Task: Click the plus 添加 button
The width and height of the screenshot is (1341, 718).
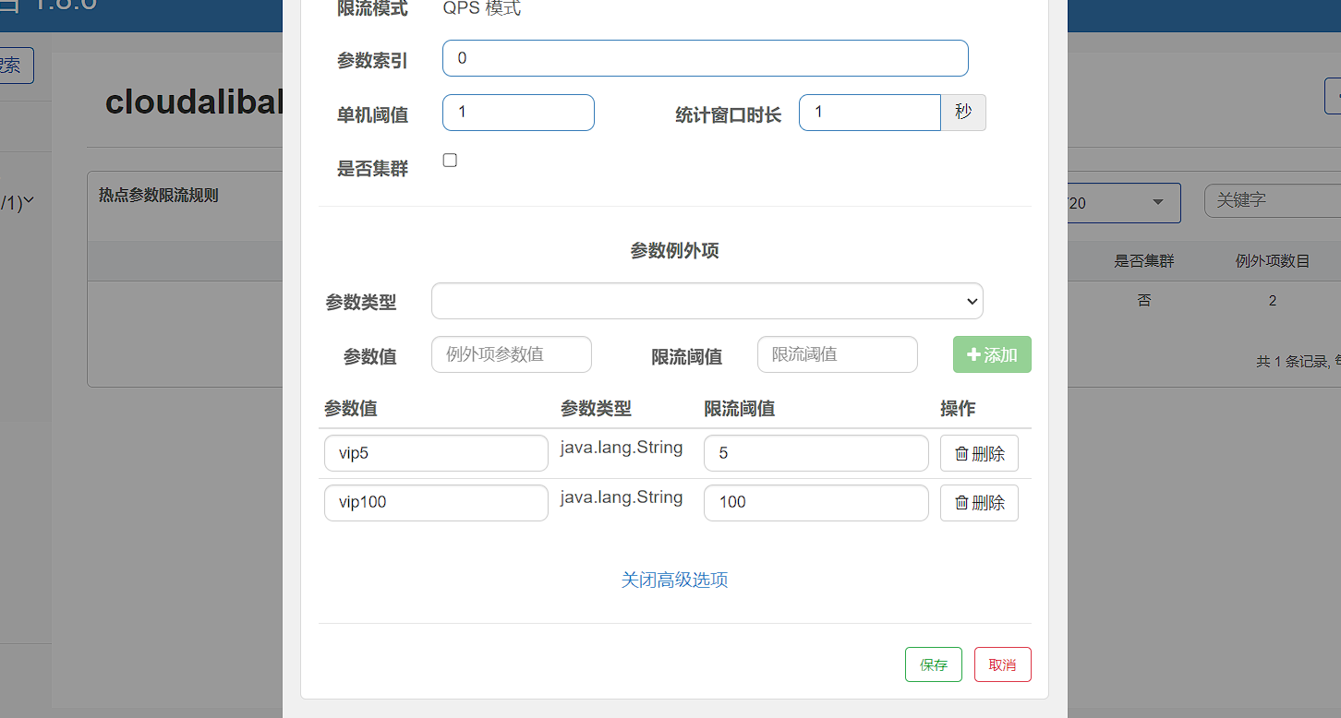Action: pyautogui.click(x=992, y=354)
